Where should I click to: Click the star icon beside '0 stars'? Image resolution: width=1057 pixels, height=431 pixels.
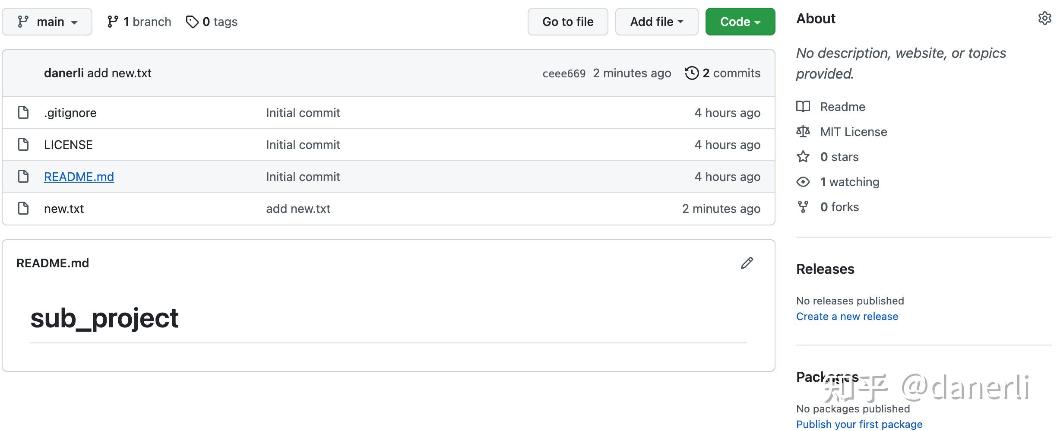[x=803, y=157]
